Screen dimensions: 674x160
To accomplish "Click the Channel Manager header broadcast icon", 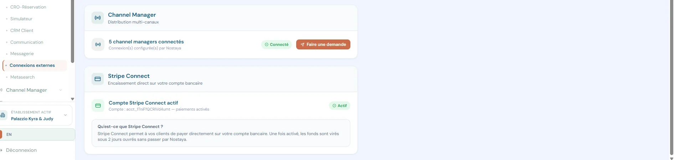I will [98, 18].
